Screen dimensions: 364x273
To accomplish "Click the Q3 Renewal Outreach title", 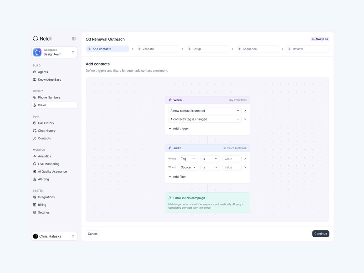I will pyautogui.click(x=105, y=39).
